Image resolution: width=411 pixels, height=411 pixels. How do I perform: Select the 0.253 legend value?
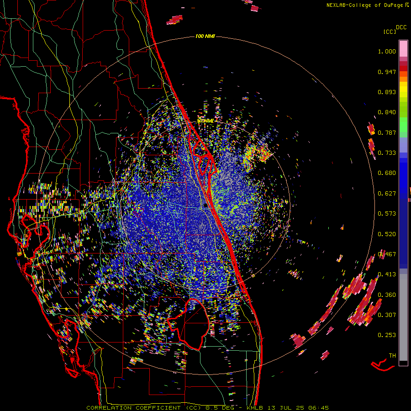pos(387,335)
